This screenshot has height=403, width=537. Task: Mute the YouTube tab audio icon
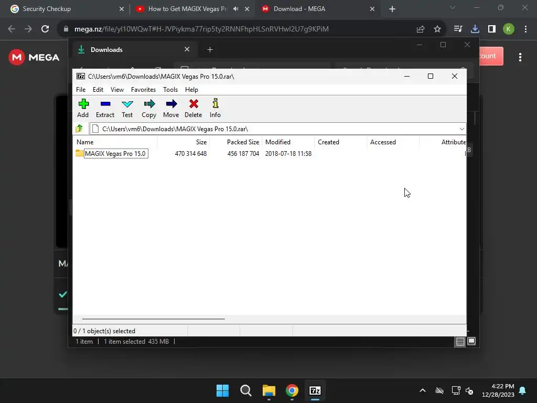(x=235, y=9)
